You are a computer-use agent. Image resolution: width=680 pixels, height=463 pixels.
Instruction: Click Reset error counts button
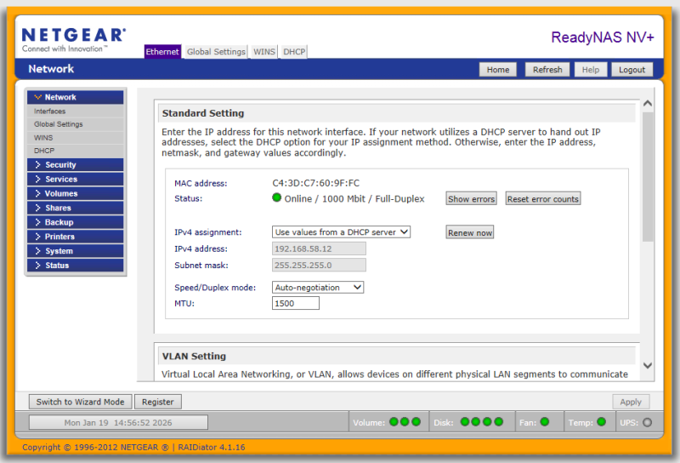tap(543, 199)
